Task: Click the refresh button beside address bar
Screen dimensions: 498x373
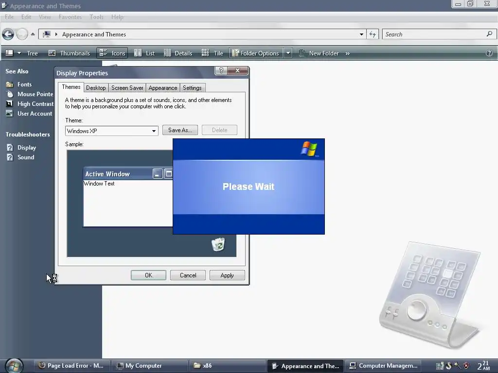Action: (x=373, y=34)
